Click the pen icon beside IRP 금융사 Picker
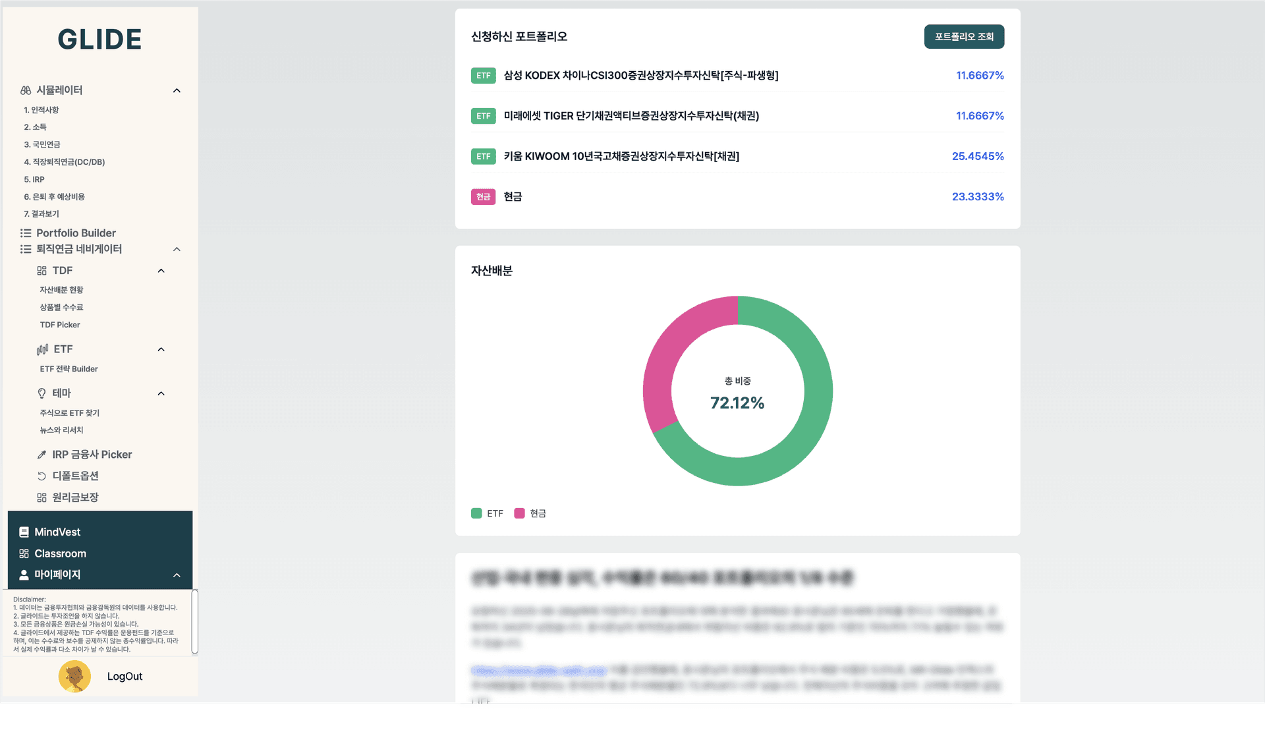This screenshot has width=1265, height=730. click(42, 455)
